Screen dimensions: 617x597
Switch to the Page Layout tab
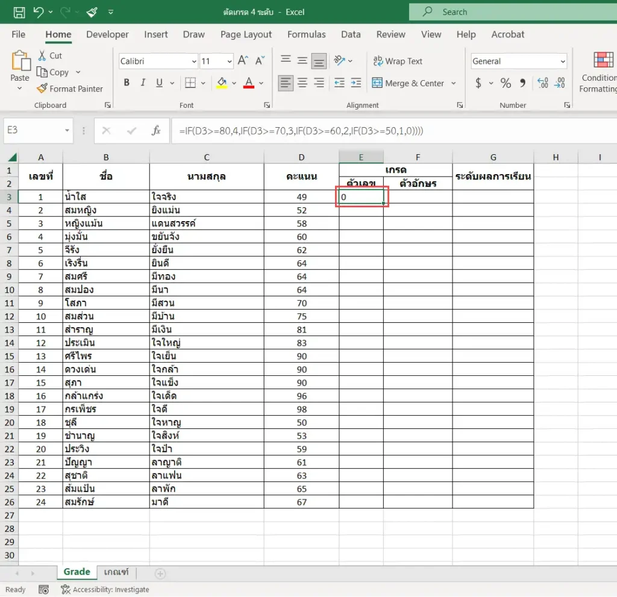coord(246,34)
